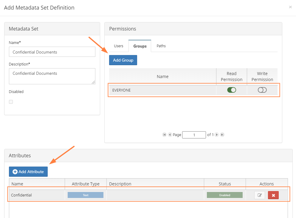Select the Groups tab
This screenshot has height=218, width=296.
(140, 46)
